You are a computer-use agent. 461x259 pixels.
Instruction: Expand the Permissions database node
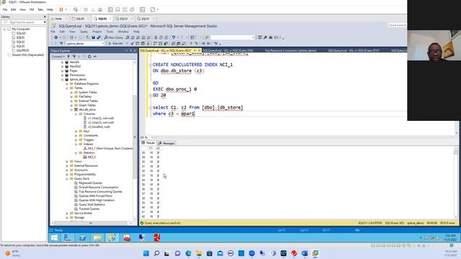pos(63,75)
